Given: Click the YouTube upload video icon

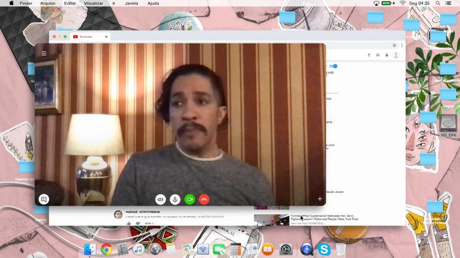Looking at the screenshot, I should pyautogui.click(x=369, y=55).
